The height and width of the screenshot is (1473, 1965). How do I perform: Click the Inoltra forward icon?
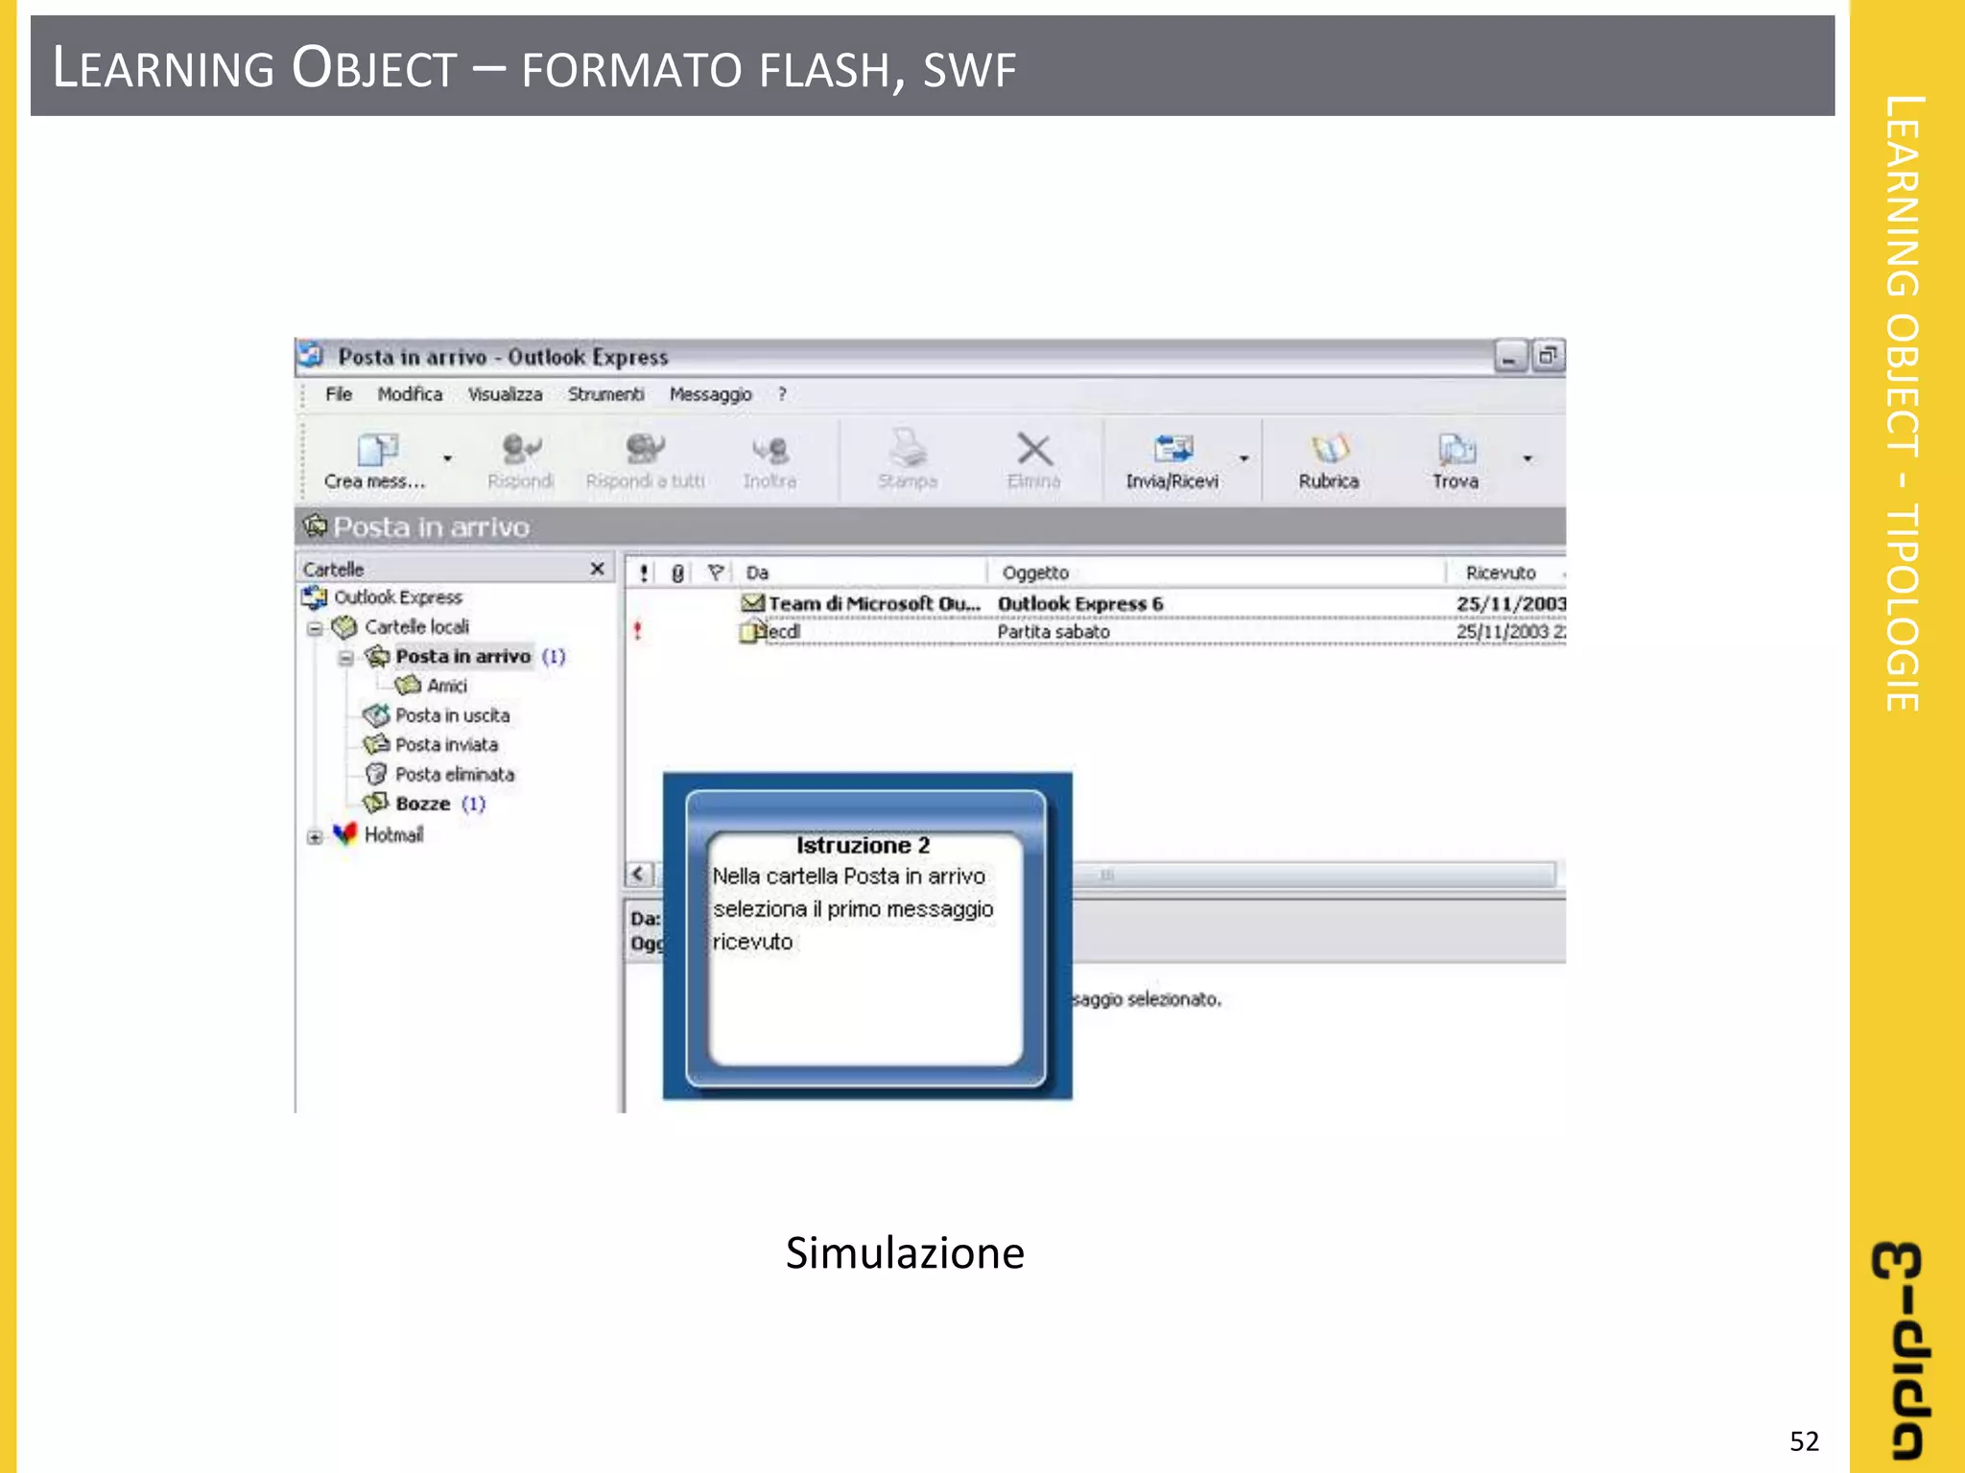pos(769,450)
